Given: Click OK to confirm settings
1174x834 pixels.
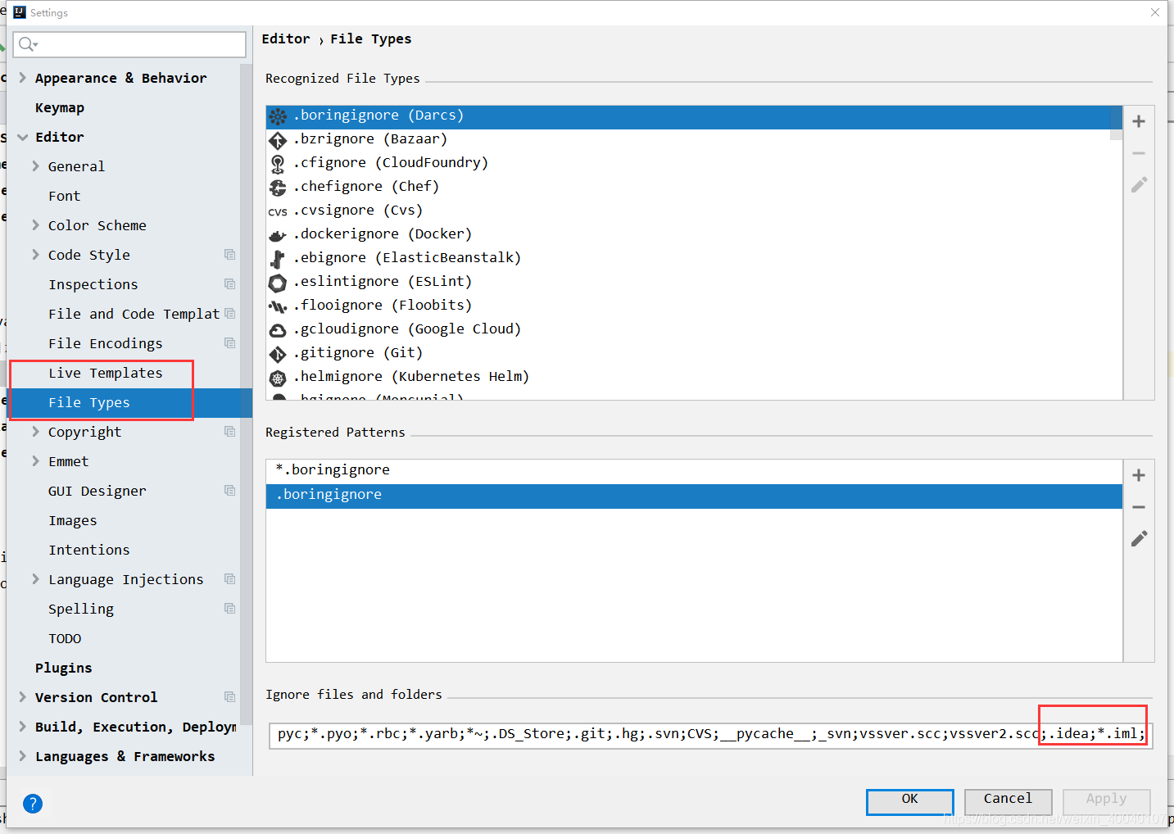Looking at the screenshot, I should pyautogui.click(x=910, y=802).
